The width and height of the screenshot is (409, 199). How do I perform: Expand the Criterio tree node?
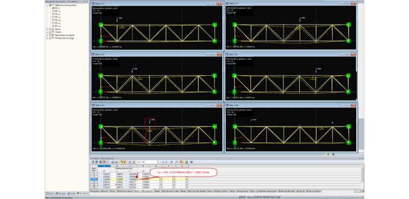click(47, 32)
